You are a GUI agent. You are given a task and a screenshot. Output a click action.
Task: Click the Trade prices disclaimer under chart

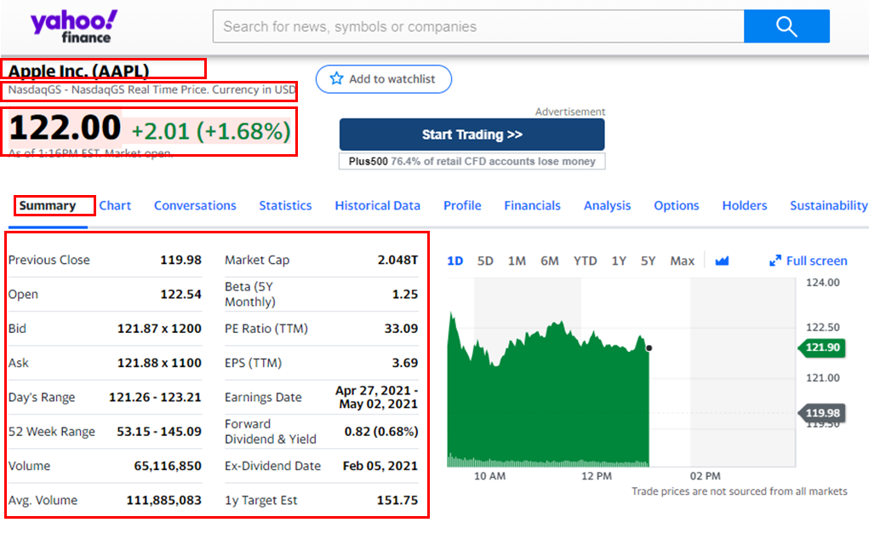(740, 491)
